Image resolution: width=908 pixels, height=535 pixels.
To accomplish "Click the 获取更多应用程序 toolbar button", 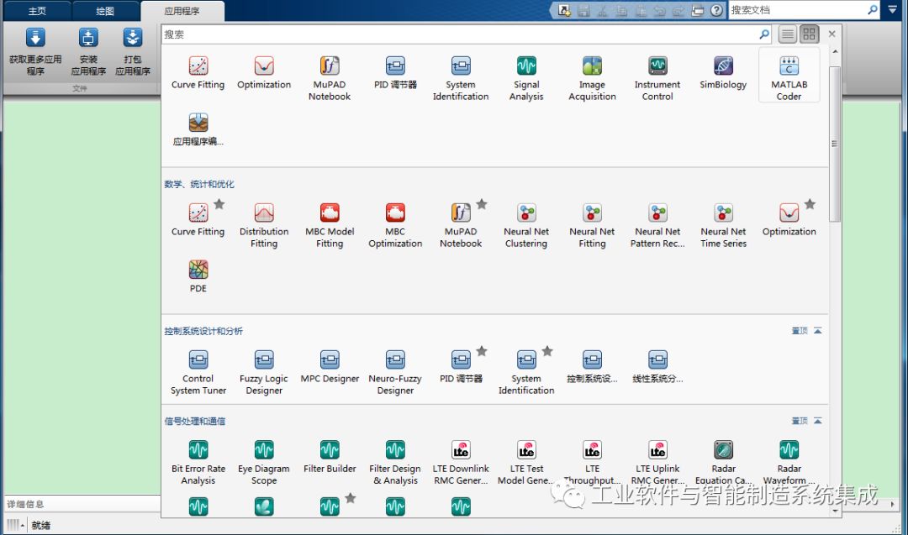I will [x=35, y=52].
